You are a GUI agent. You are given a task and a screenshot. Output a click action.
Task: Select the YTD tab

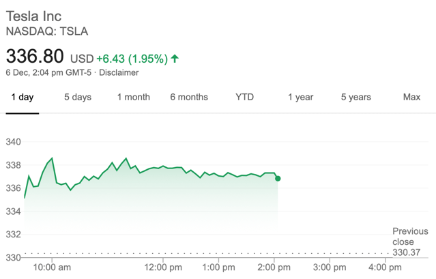coord(244,97)
